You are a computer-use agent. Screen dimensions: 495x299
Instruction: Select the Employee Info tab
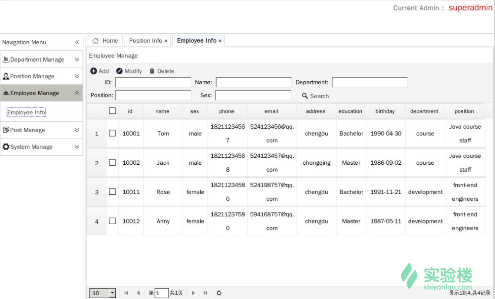click(x=198, y=41)
